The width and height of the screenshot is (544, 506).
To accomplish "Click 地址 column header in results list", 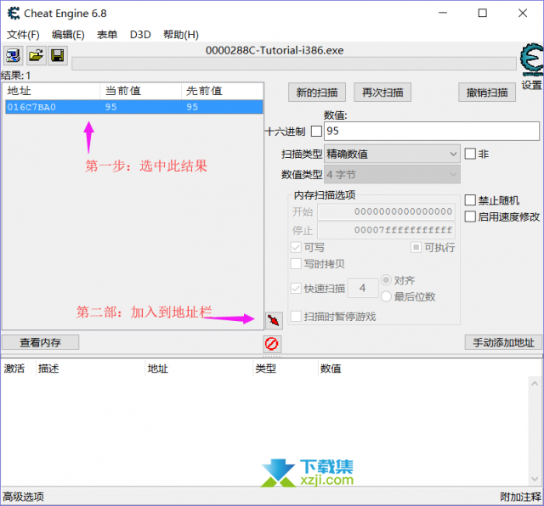I will (51, 91).
